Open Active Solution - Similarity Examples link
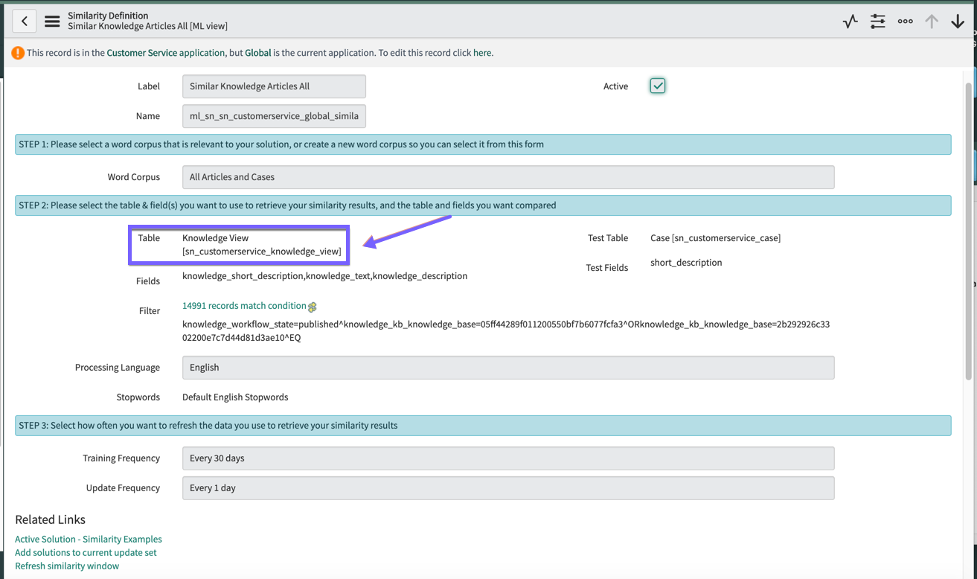977x579 pixels. pyautogui.click(x=89, y=539)
